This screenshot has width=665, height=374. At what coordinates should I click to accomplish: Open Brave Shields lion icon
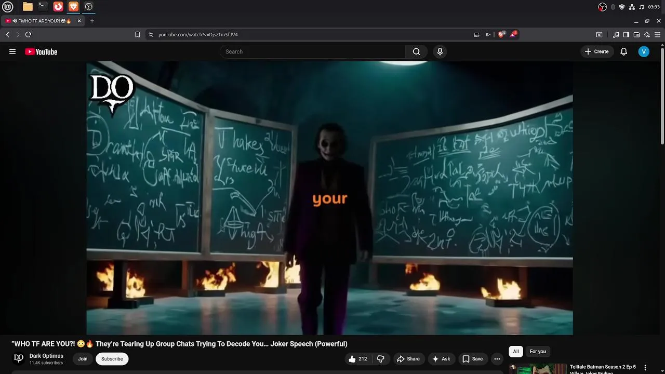click(501, 35)
